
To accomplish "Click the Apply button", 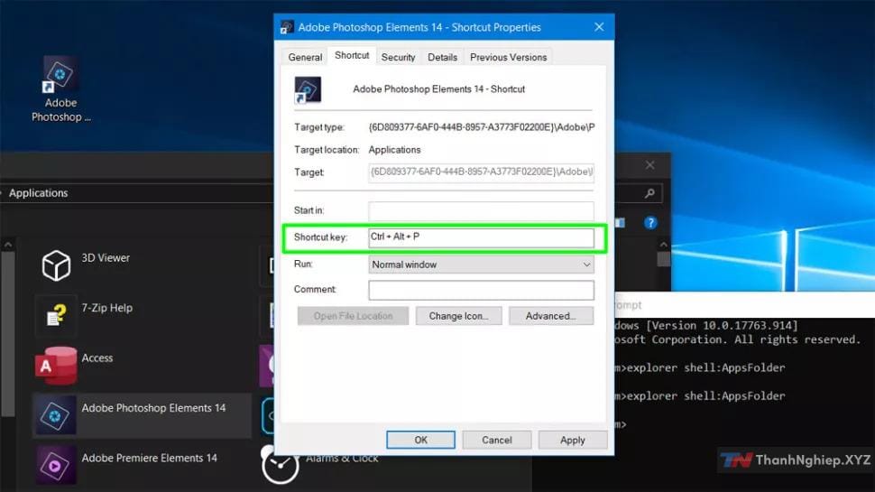I will (x=573, y=440).
